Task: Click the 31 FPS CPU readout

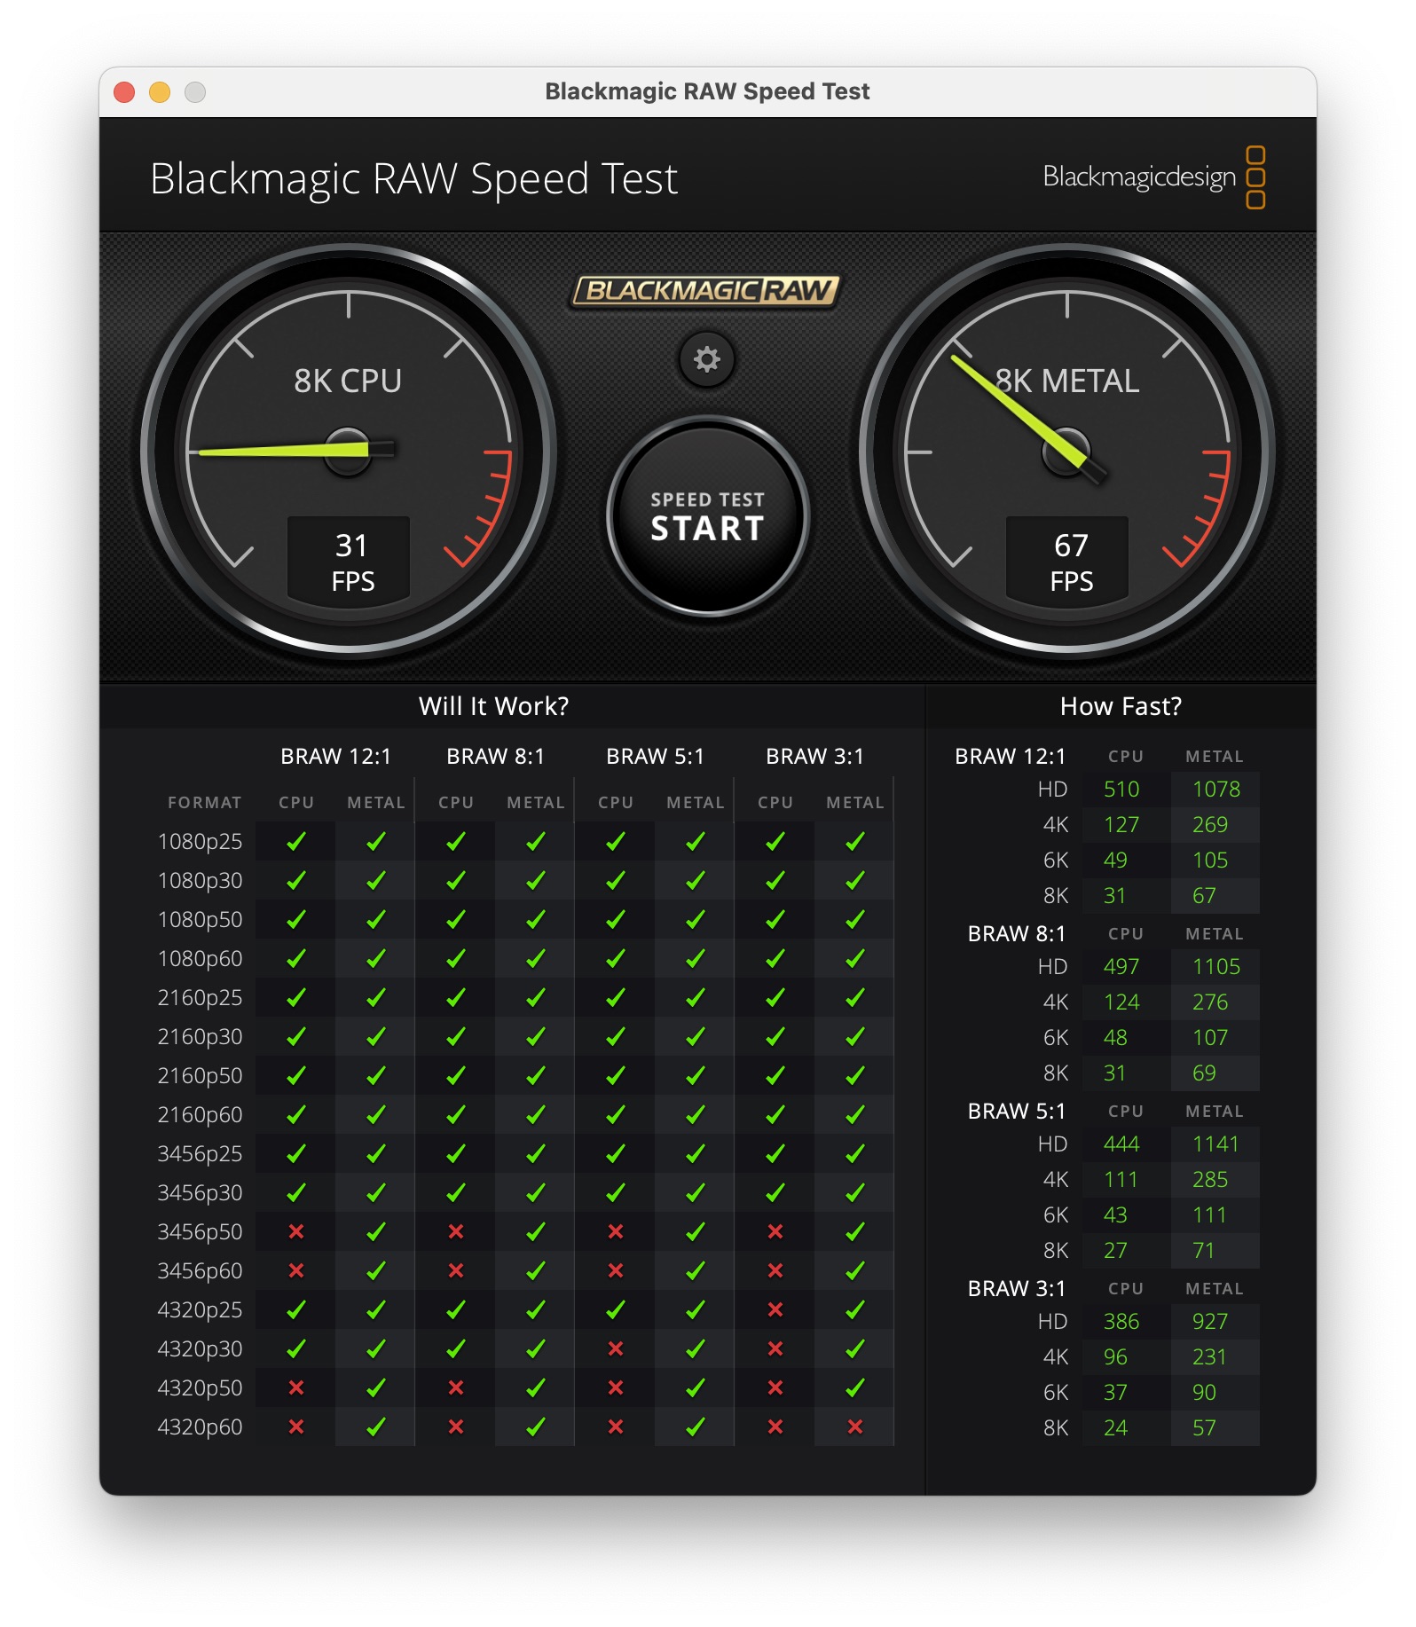Action: [350, 562]
